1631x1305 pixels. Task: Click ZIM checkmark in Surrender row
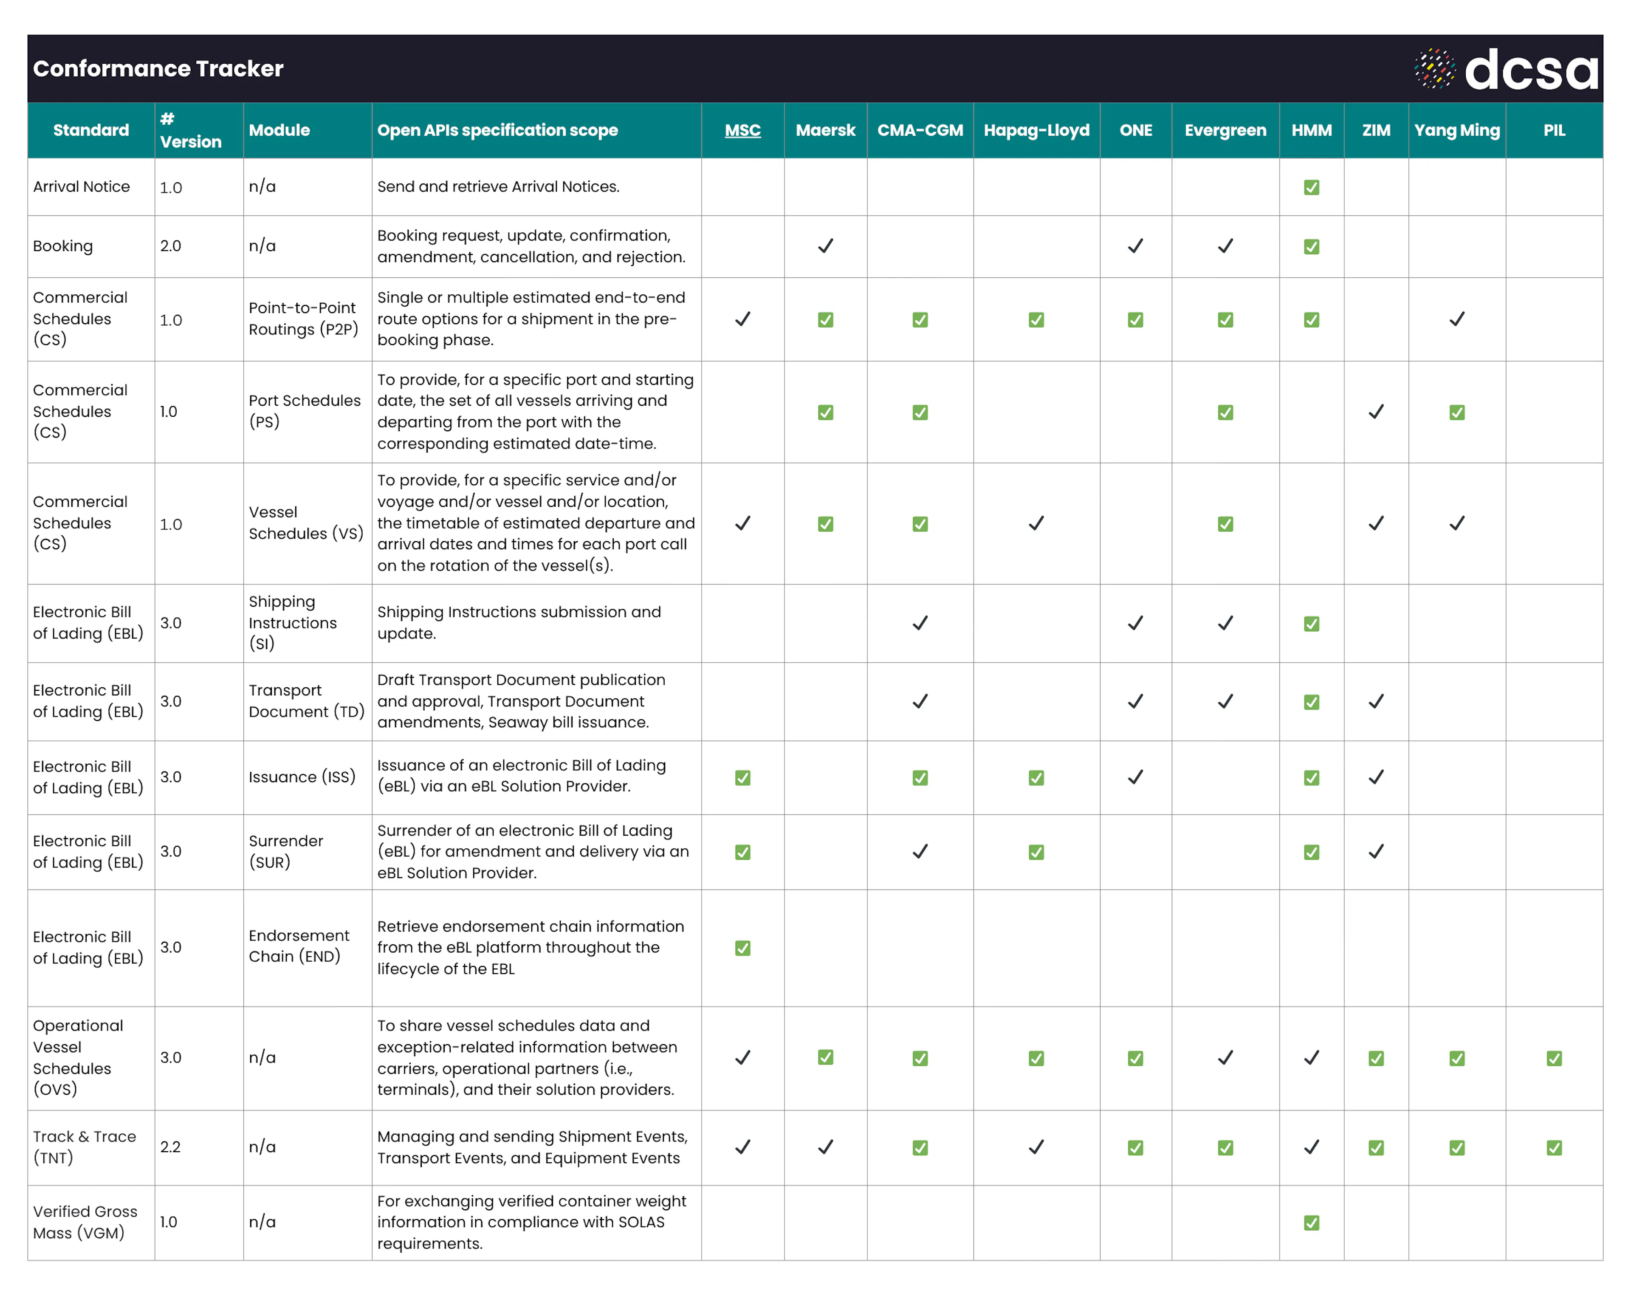pos(1375,851)
